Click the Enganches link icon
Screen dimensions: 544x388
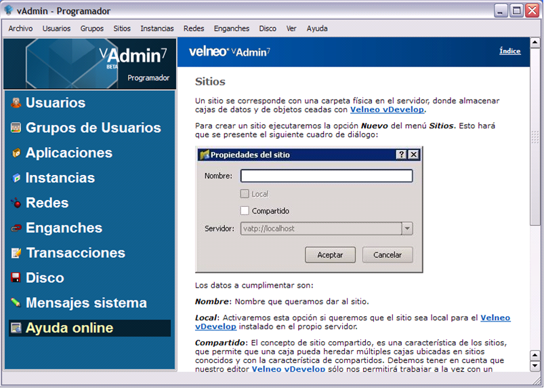[x=16, y=228]
